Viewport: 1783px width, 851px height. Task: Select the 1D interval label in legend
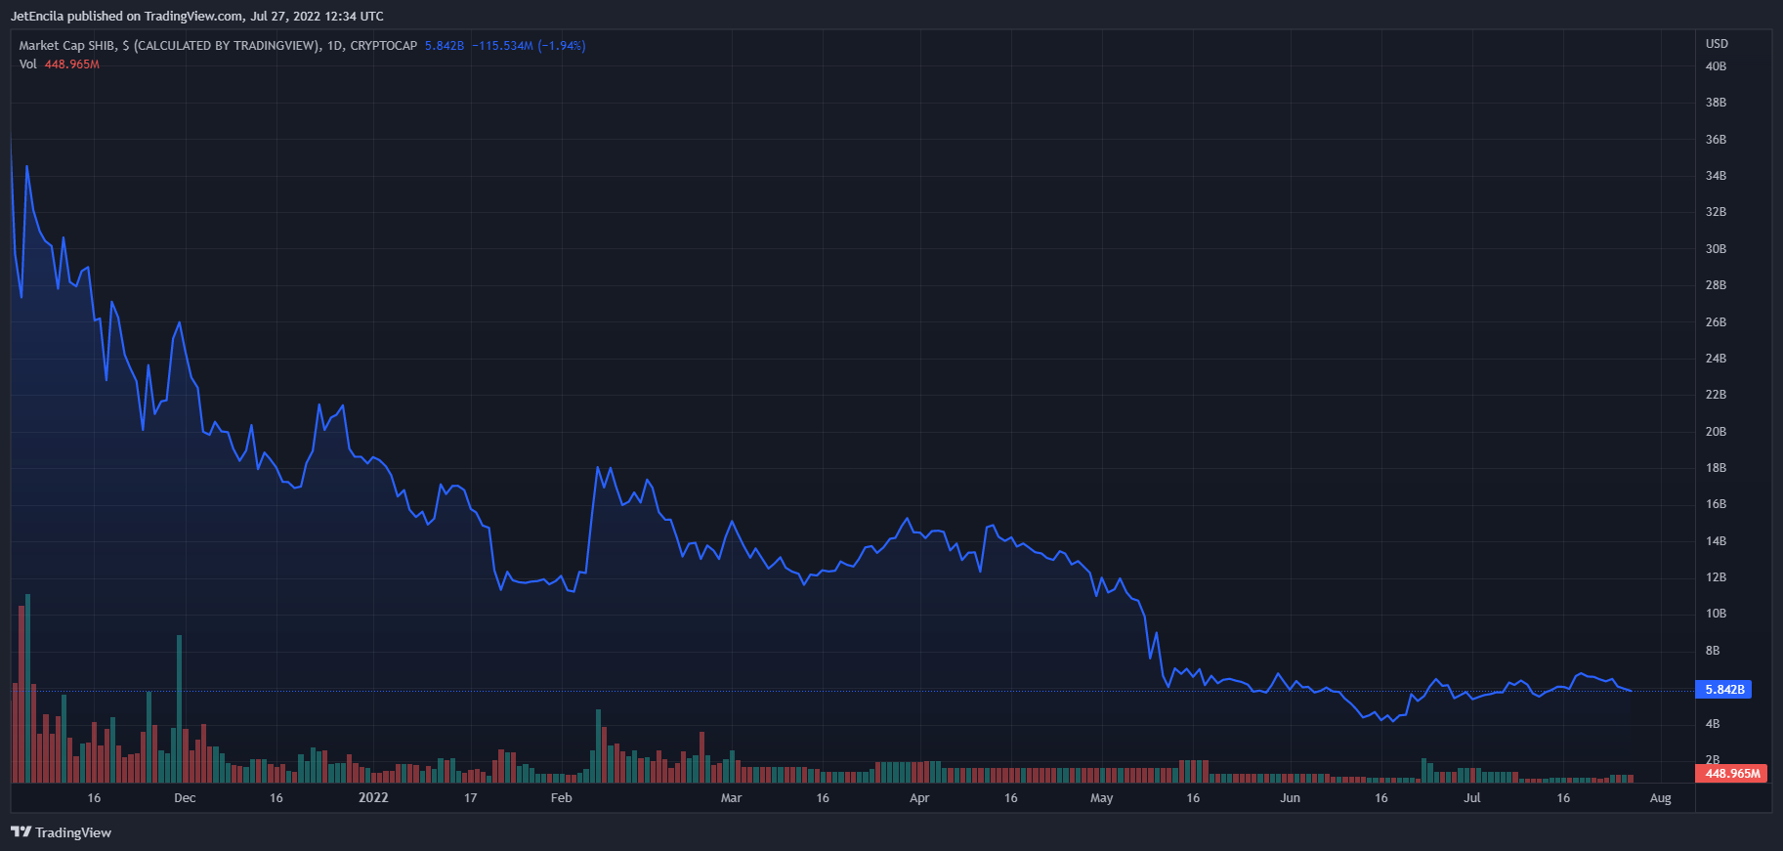coord(335,46)
